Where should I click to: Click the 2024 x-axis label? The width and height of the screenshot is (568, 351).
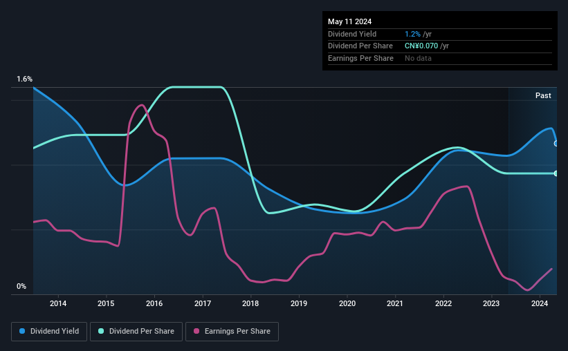point(540,303)
